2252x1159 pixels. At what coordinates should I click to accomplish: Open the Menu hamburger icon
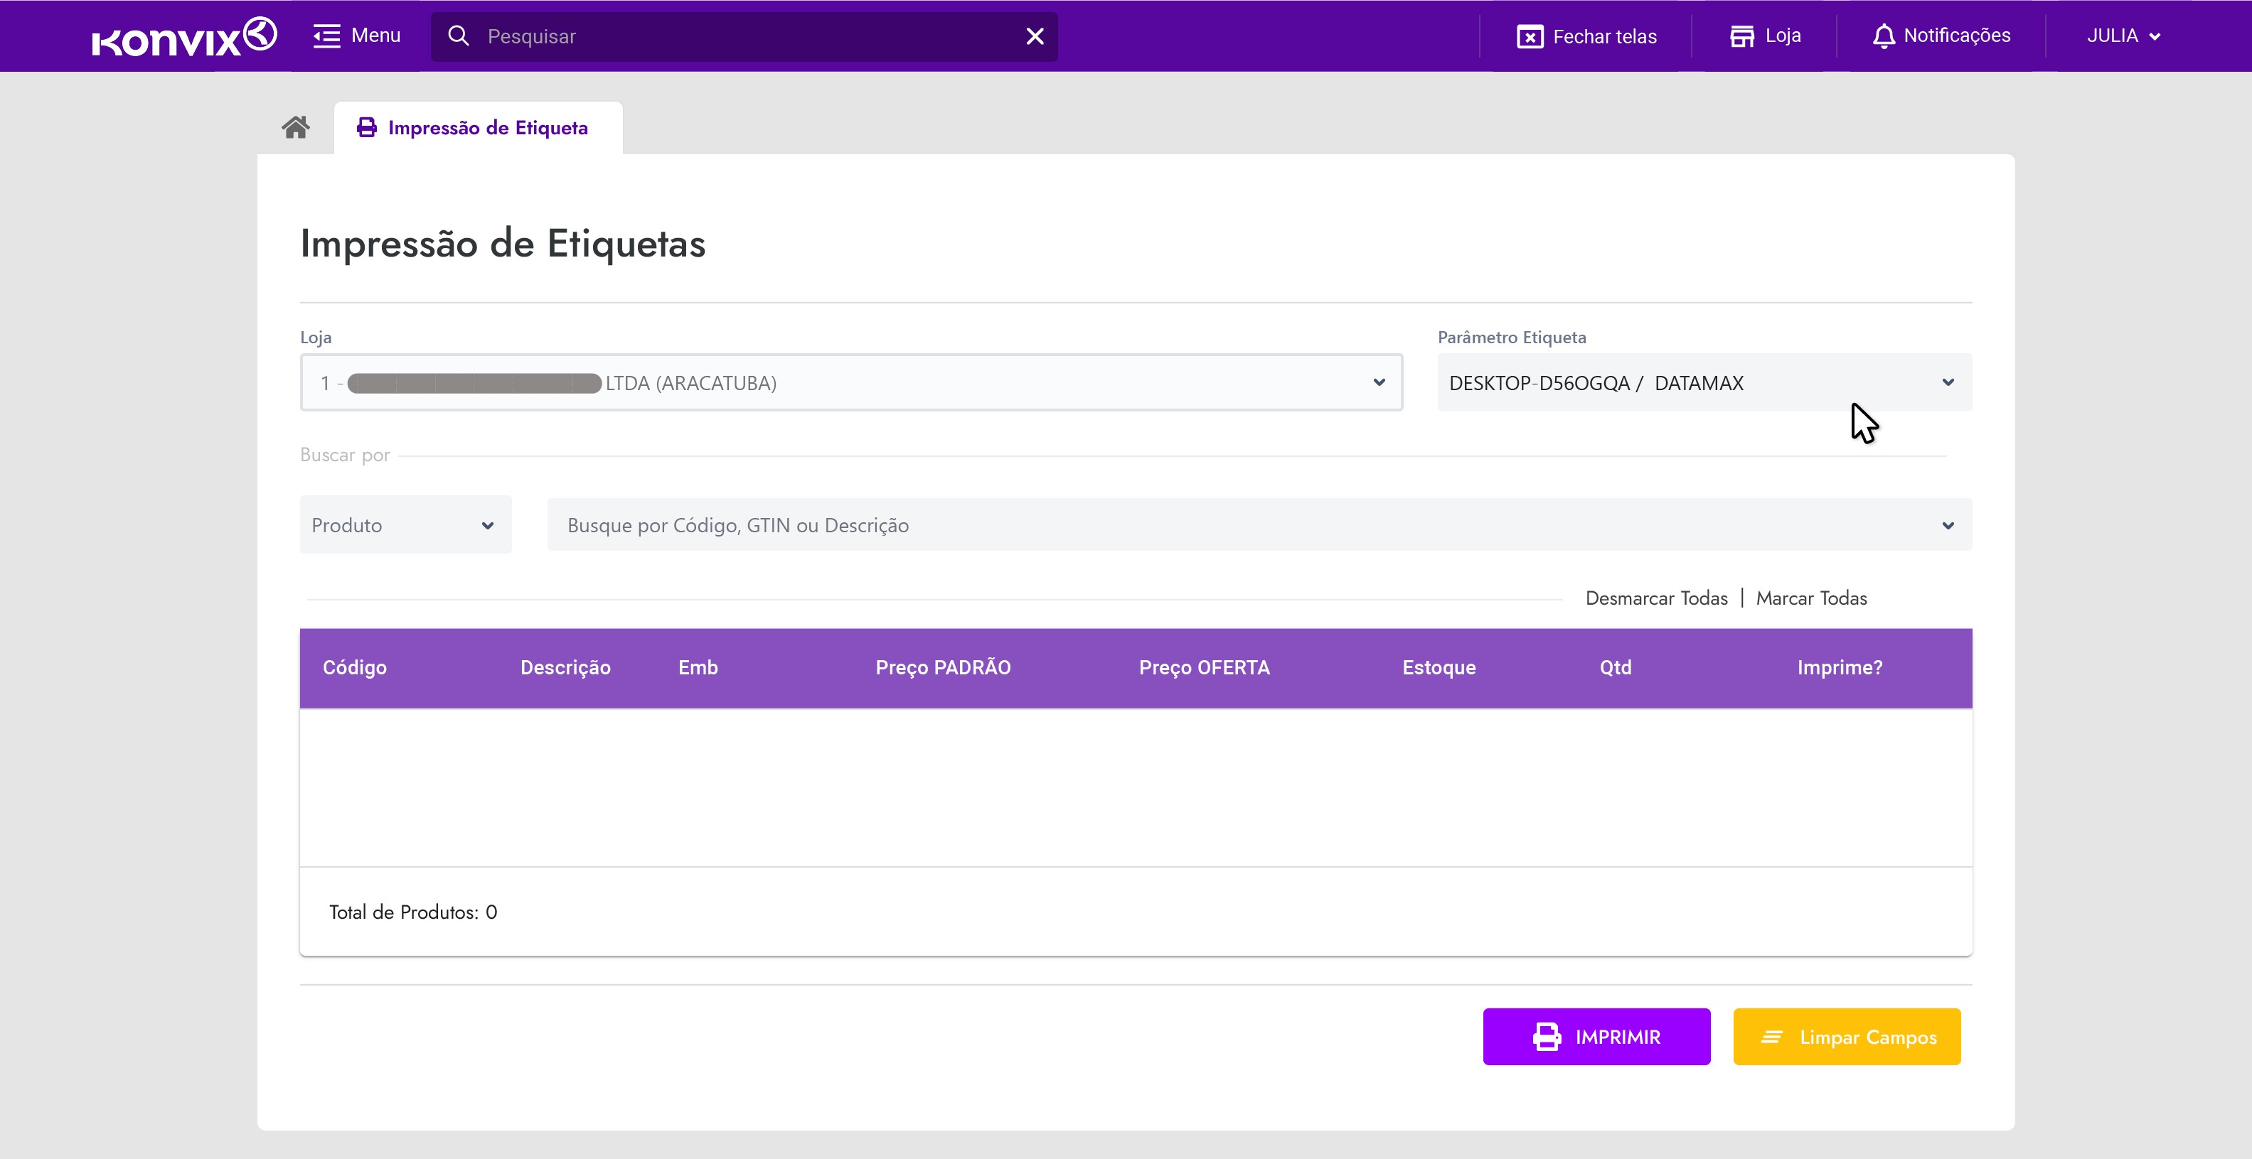(326, 36)
